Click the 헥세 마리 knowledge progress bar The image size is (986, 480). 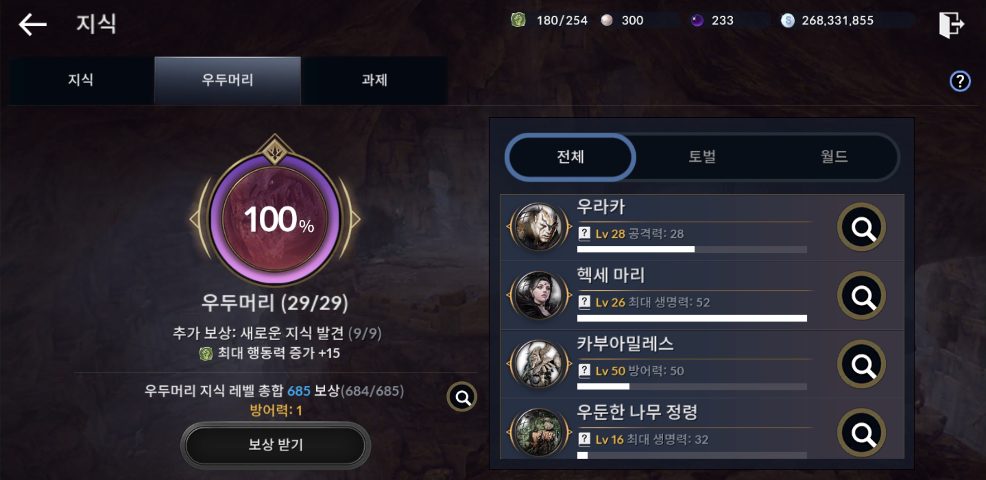click(692, 318)
